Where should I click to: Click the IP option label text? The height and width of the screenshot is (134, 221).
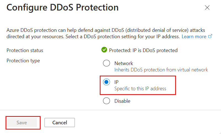click(116, 82)
